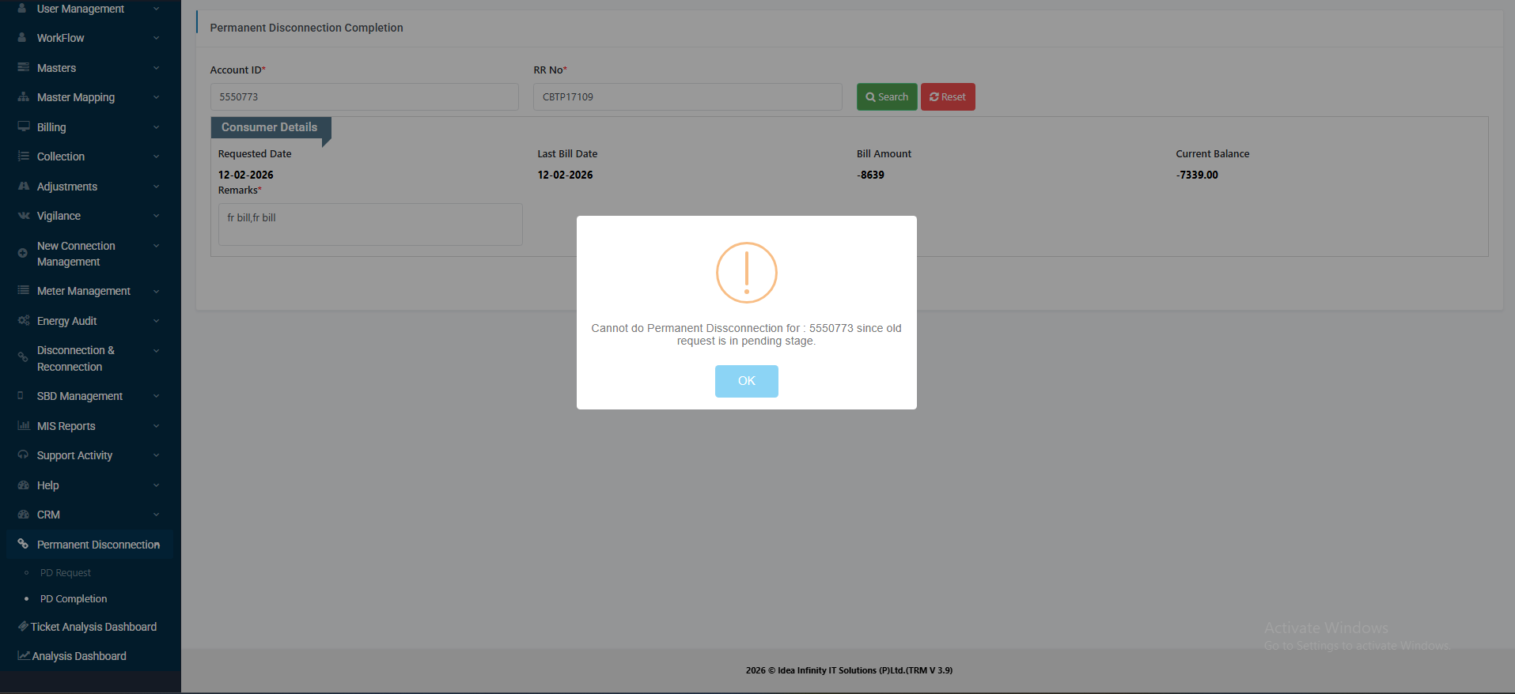Expand the Billing menu chevron
The height and width of the screenshot is (694, 1515).
(156, 127)
